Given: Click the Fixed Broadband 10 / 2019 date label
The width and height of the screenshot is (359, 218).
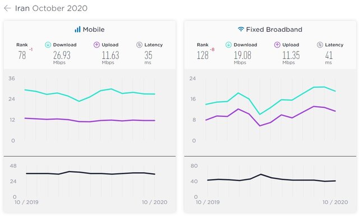Looking at the screenshot, I should (x=208, y=202).
